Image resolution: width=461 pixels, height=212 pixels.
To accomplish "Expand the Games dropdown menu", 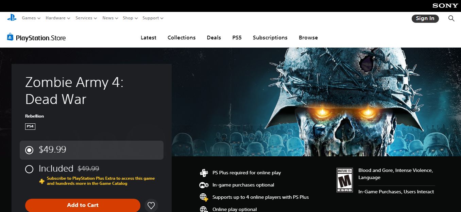I will pyautogui.click(x=31, y=18).
